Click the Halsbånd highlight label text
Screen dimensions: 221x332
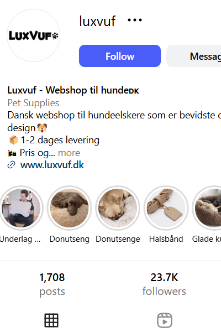(x=166, y=239)
